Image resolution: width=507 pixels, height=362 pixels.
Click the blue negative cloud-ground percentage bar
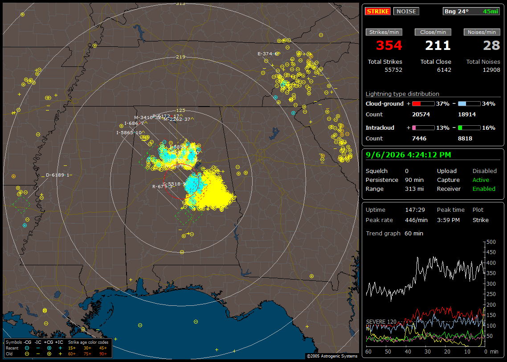(469, 104)
